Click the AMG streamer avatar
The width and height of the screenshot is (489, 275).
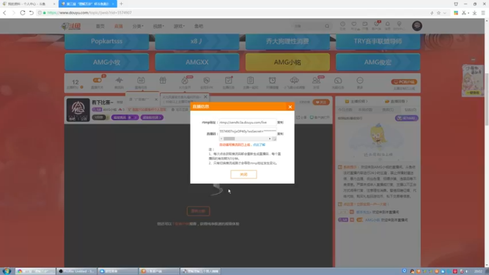point(78,110)
